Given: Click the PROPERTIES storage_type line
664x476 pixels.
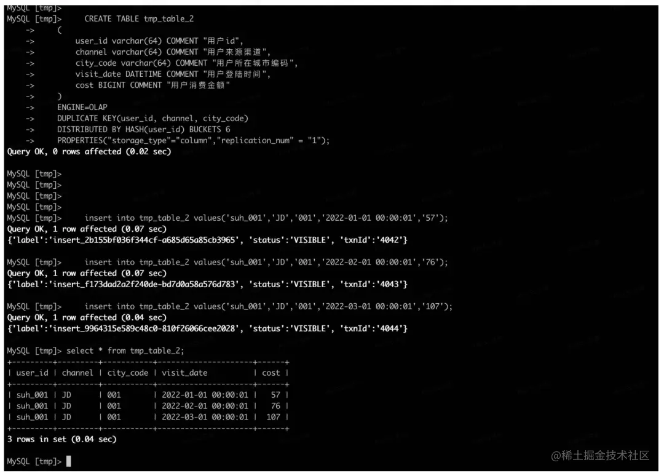Looking at the screenshot, I should tap(193, 141).
